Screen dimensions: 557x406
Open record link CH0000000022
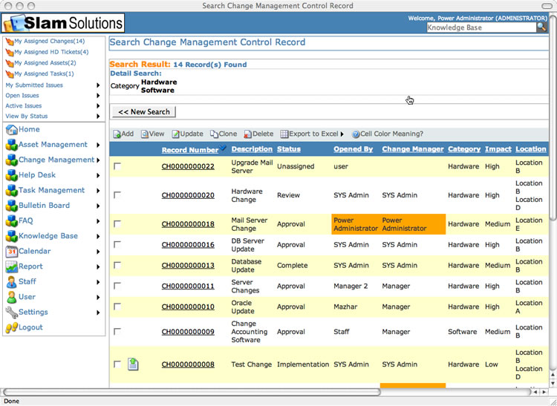(188, 166)
